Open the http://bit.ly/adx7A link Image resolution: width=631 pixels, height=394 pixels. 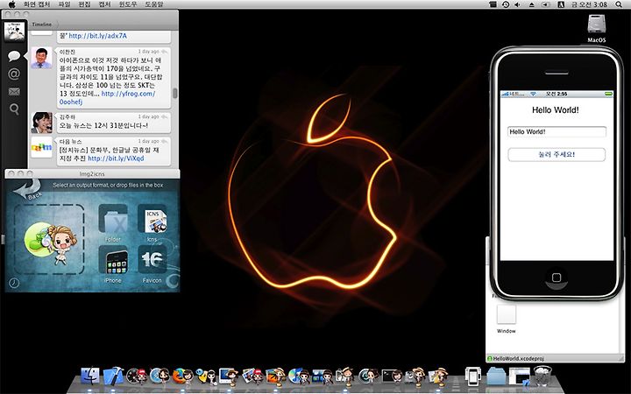tap(98, 36)
